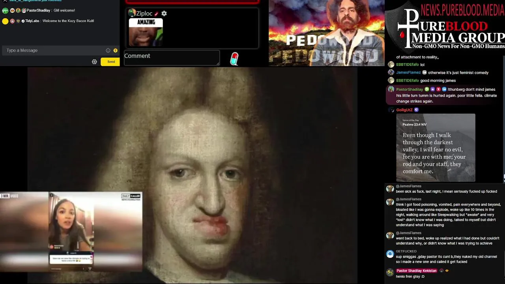Screen dimensions: 505x284
Task: Click PastorShadilay red badge
Action: pyautogui.click(x=438, y=90)
